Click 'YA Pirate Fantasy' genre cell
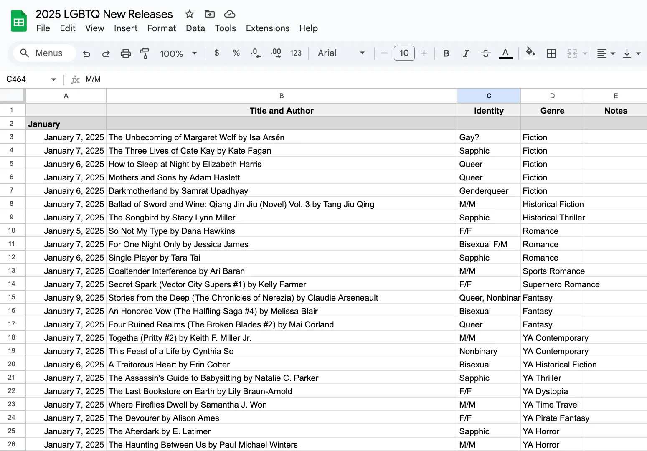 pyautogui.click(x=552, y=418)
